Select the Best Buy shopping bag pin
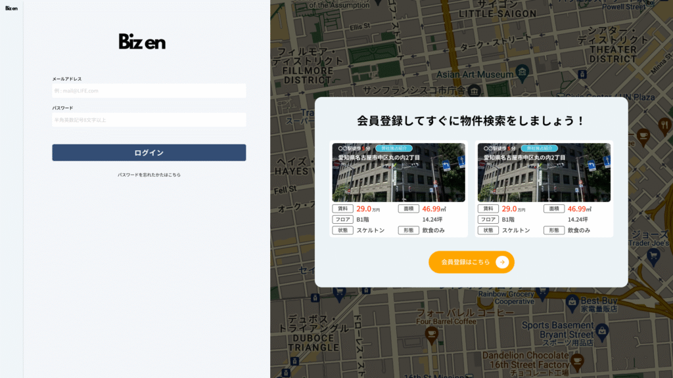Viewport: 673px width, 378px height. [x=572, y=301]
